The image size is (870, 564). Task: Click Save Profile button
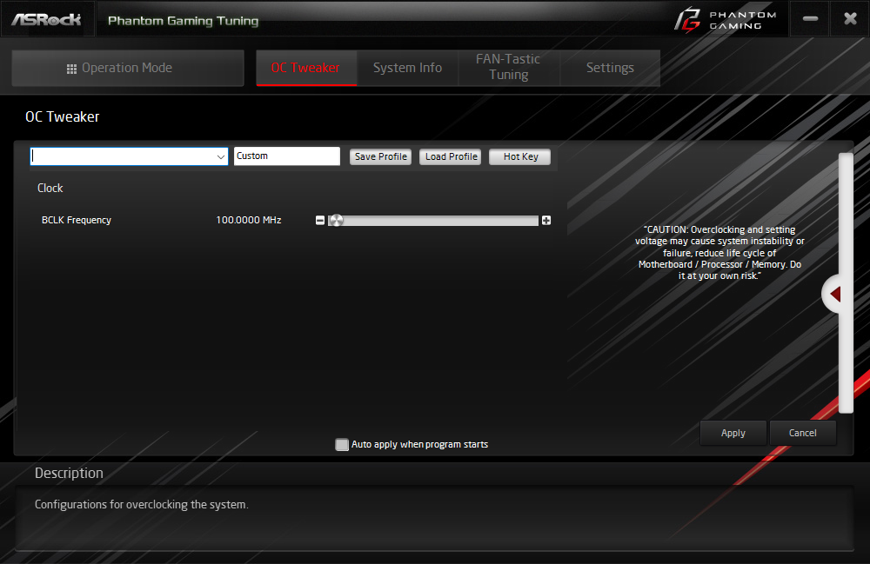point(381,156)
